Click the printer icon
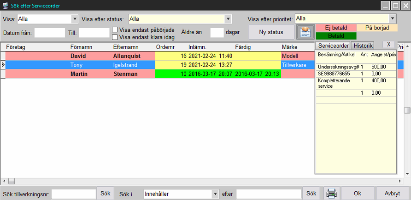Viewport: 411px width, 200px height. point(331,194)
